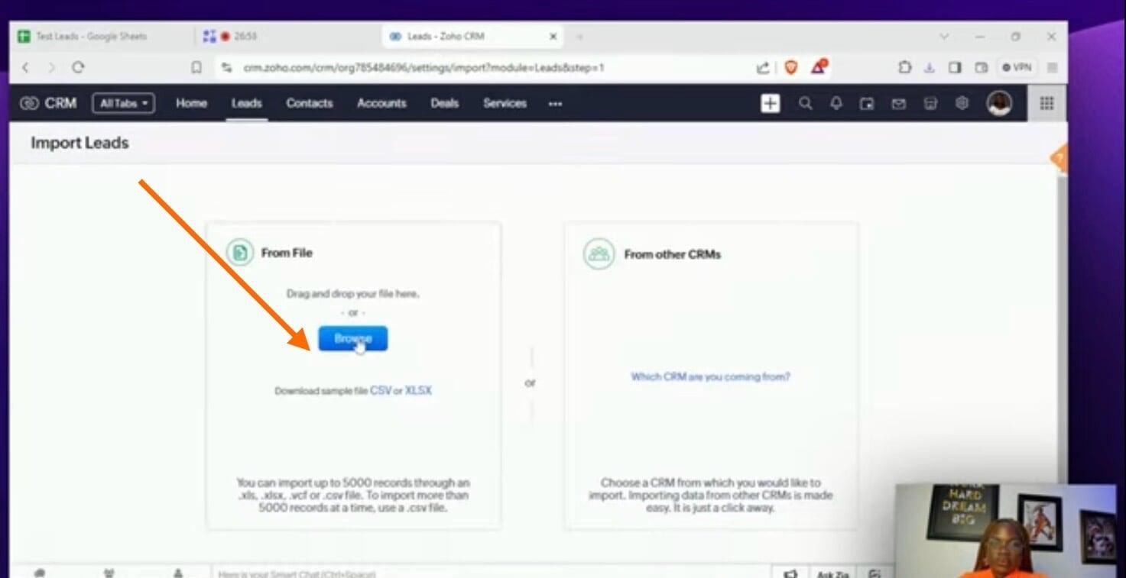Image resolution: width=1126 pixels, height=578 pixels.
Task: Open the mail envelope icon
Action: click(898, 104)
